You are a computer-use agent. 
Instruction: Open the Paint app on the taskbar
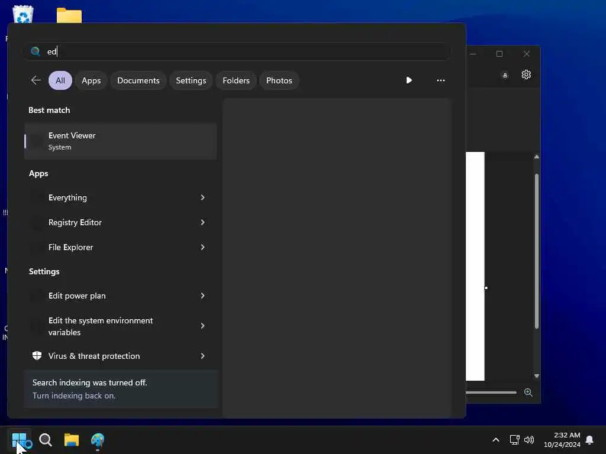[98, 440]
